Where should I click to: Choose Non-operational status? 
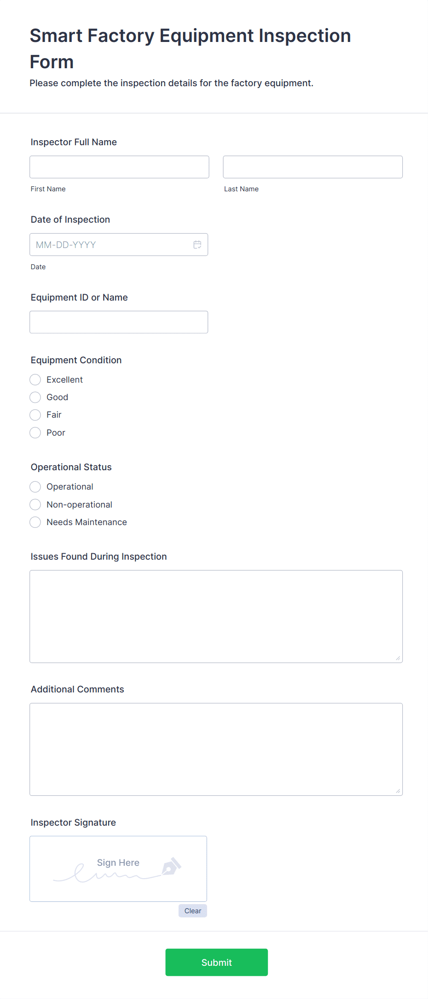[35, 505]
